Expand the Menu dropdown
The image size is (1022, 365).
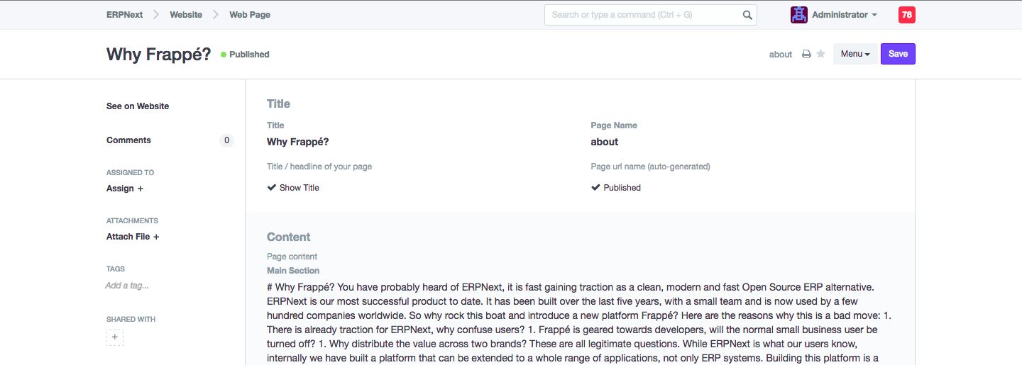coord(855,54)
